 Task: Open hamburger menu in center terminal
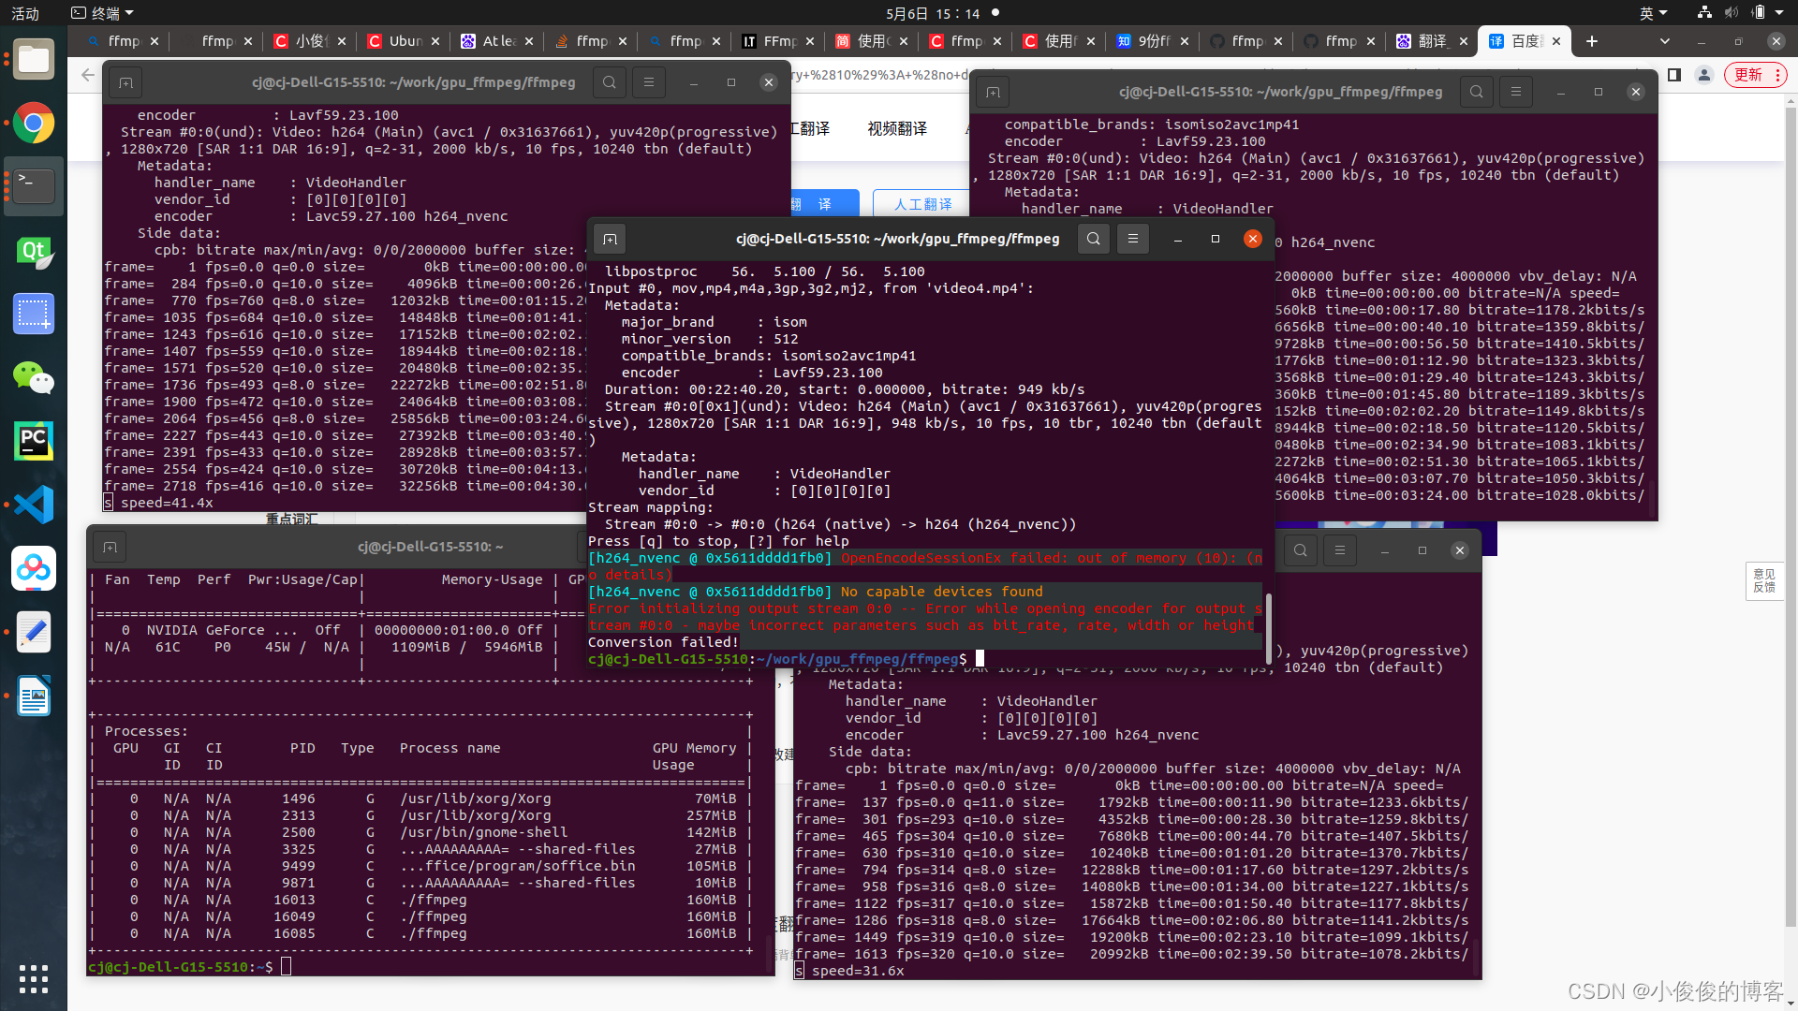tap(1133, 239)
